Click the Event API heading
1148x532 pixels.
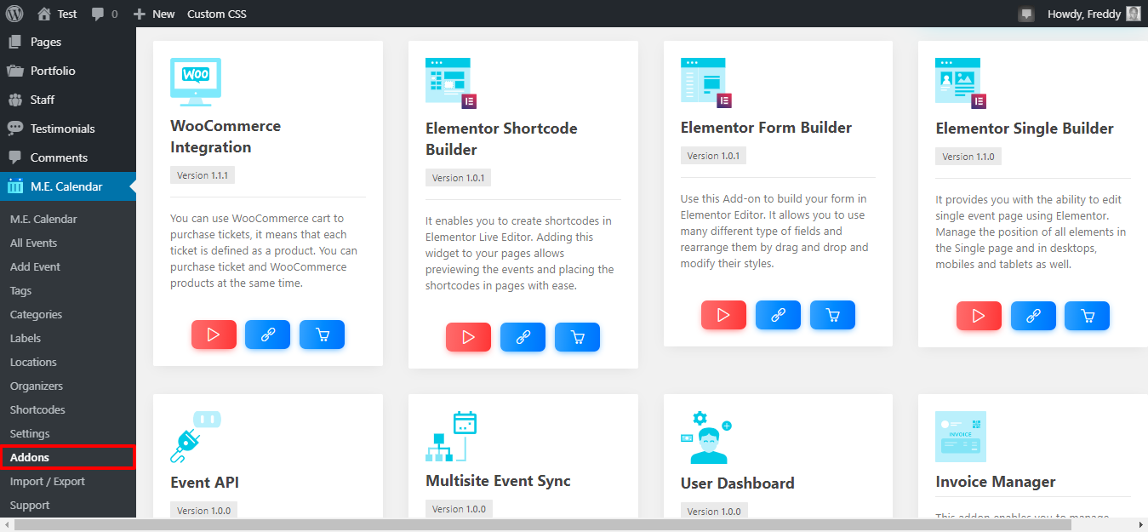[x=205, y=483]
